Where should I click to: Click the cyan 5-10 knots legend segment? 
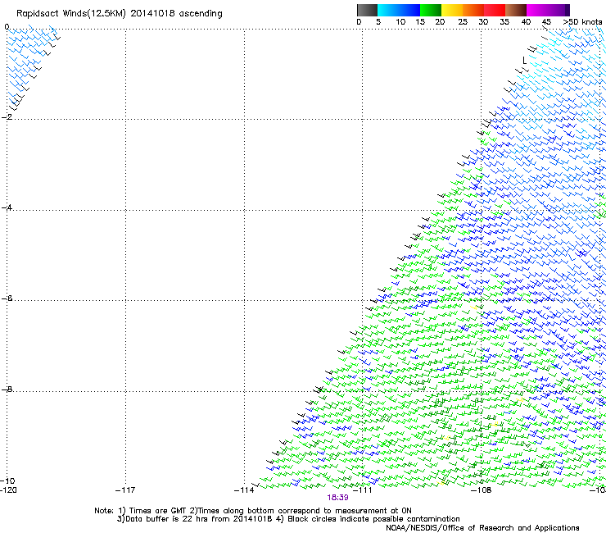click(x=388, y=10)
